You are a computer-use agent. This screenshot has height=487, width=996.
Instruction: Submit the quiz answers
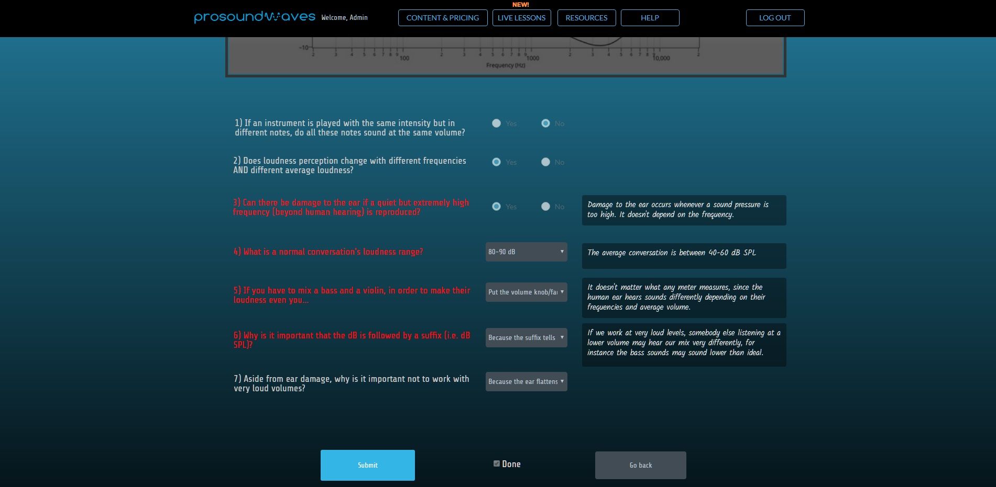coord(367,465)
